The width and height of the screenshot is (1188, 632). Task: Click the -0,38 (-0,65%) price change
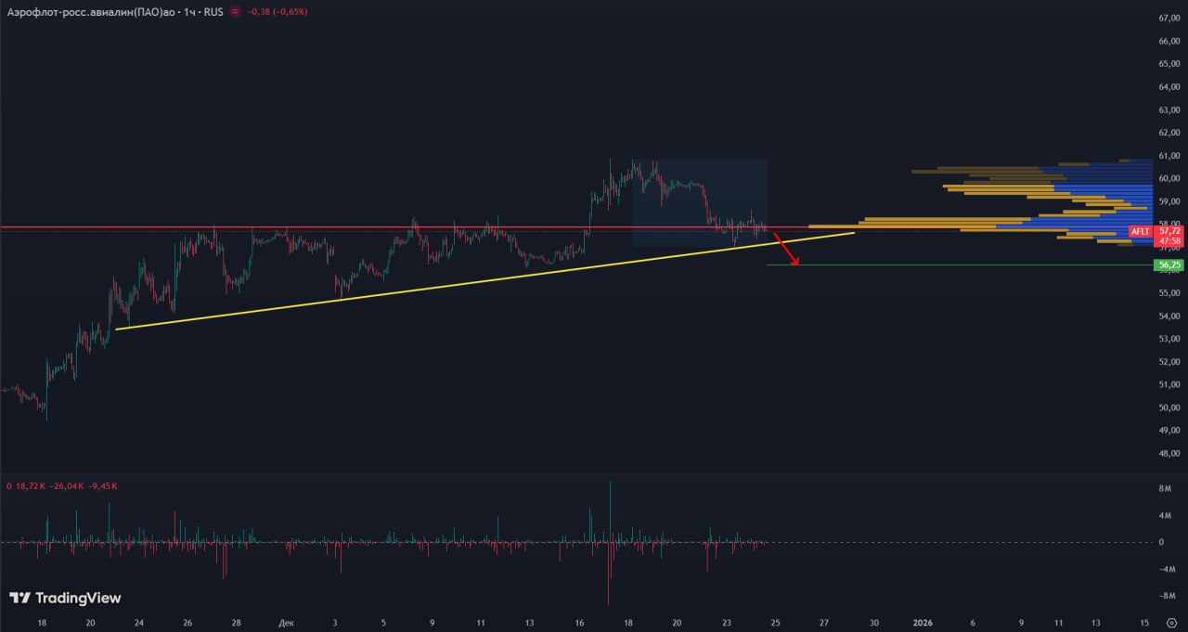coord(278,12)
